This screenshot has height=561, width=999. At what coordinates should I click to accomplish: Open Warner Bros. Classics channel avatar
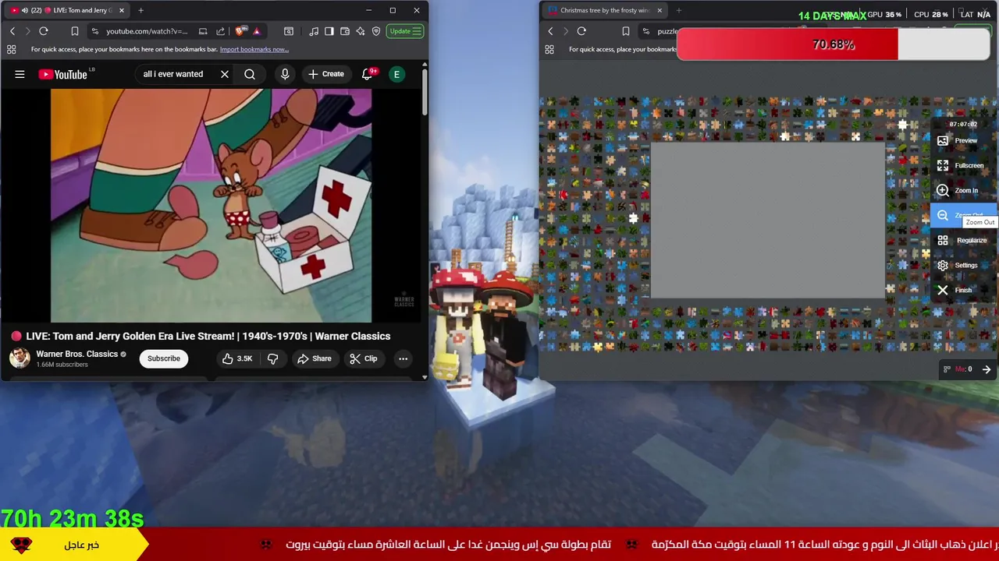pyautogui.click(x=20, y=358)
